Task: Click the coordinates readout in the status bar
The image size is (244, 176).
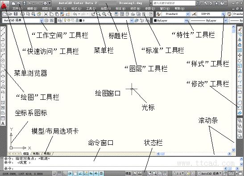Action: tap(22, 173)
